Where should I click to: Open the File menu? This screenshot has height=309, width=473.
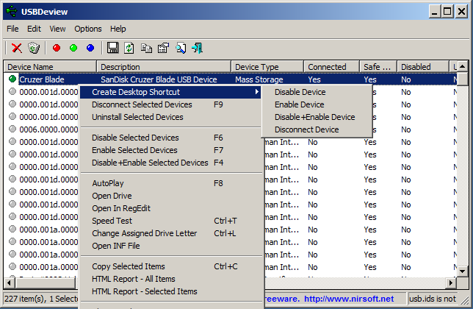12,29
